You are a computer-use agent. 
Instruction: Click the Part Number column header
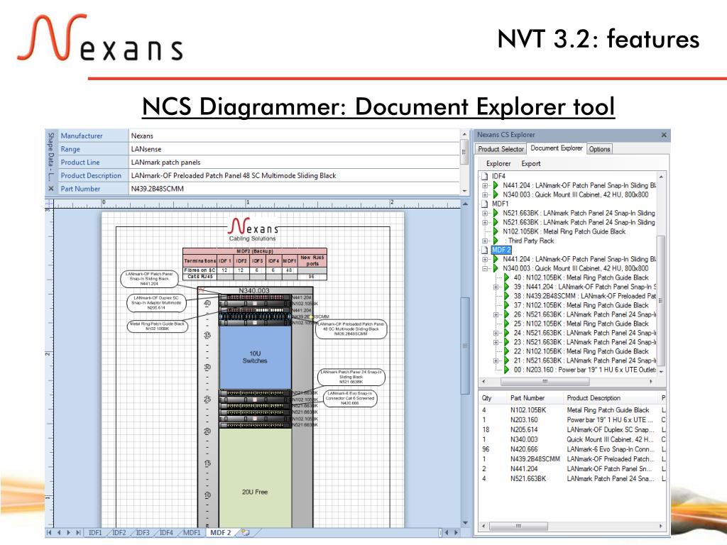(x=528, y=398)
